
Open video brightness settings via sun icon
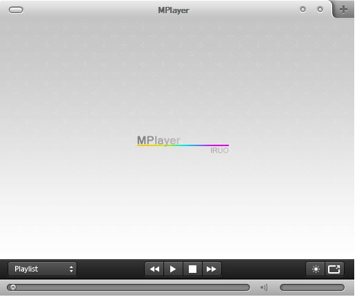(x=316, y=269)
